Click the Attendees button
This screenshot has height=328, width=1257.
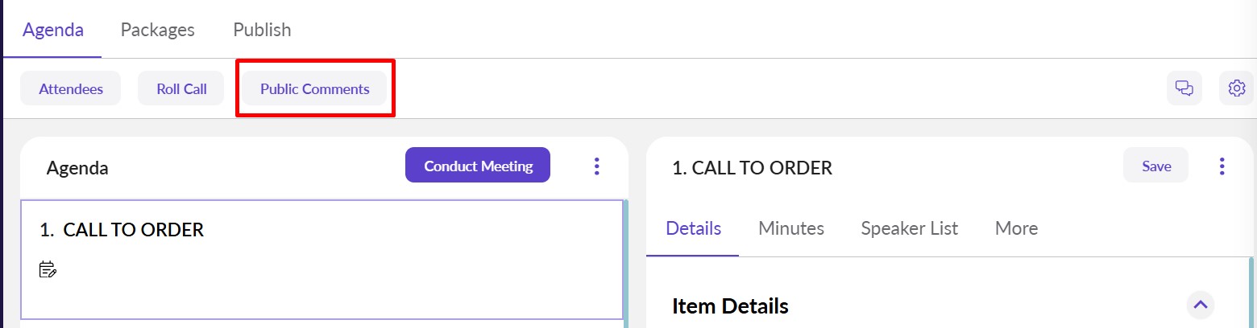(71, 88)
